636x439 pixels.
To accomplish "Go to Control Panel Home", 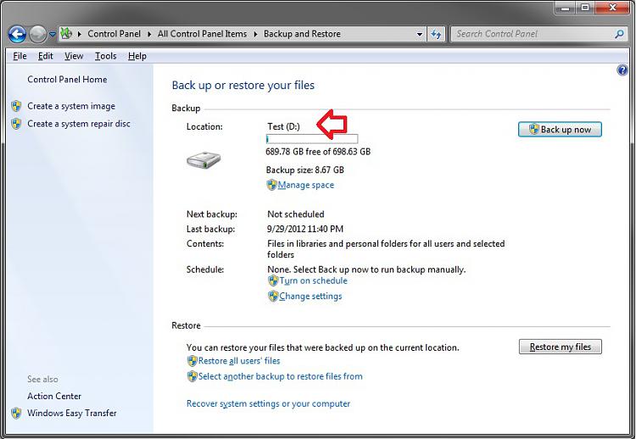I will [x=67, y=80].
